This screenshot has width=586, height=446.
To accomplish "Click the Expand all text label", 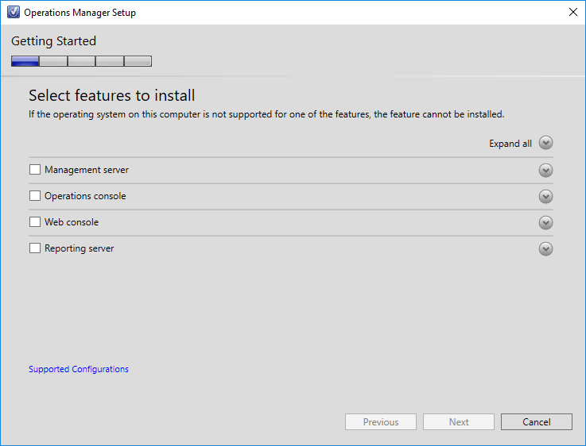I will point(510,144).
